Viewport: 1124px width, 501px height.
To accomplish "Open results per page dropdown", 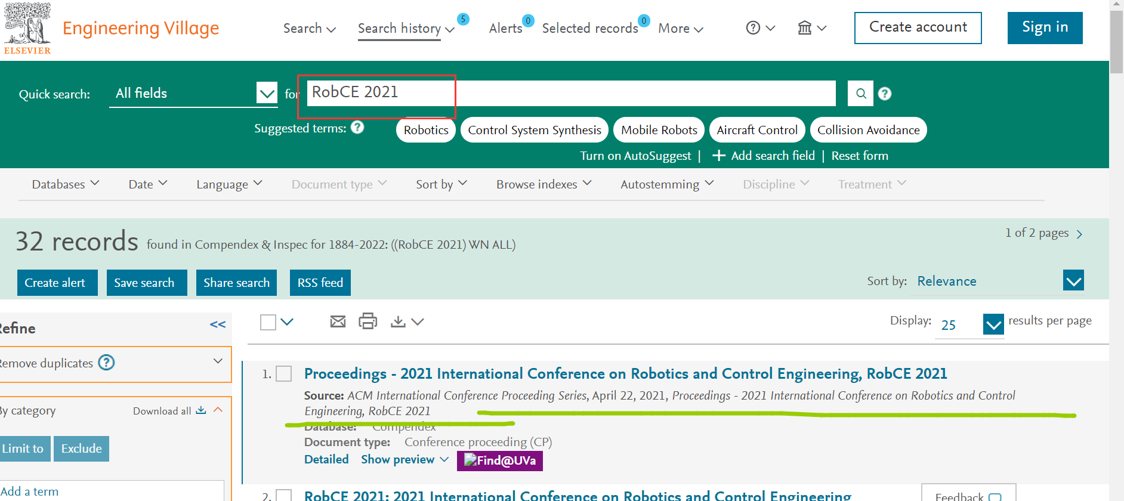I will pos(993,324).
